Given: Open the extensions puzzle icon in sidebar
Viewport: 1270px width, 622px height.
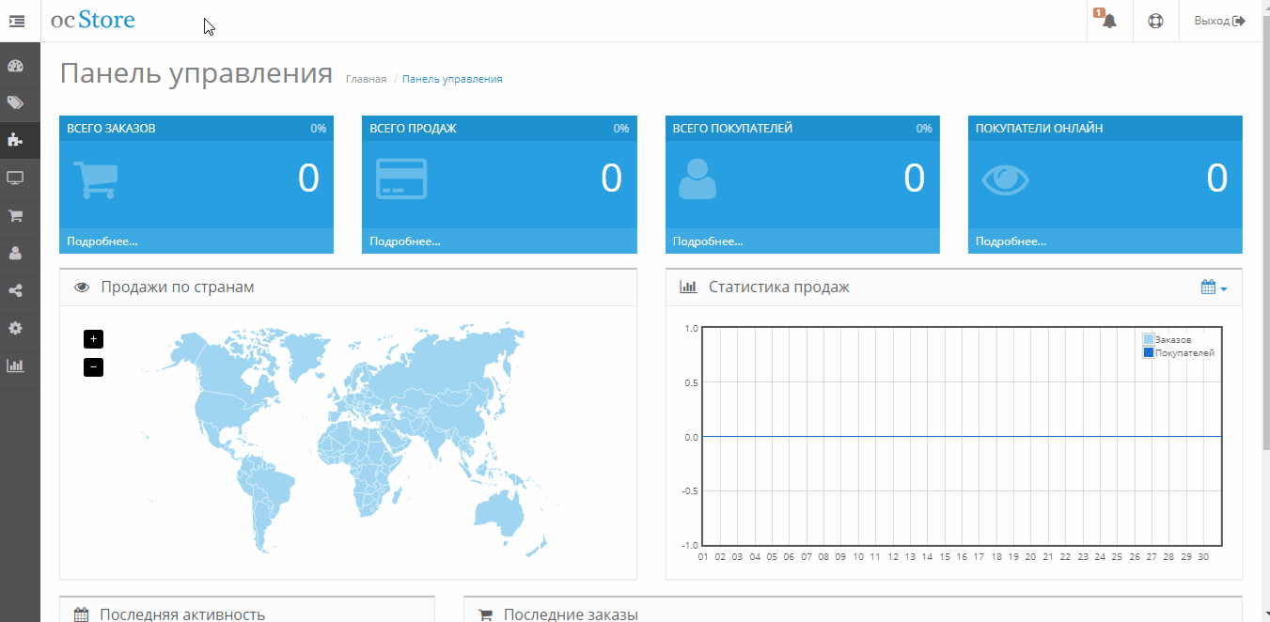Looking at the screenshot, I should click(x=15, y=140).
